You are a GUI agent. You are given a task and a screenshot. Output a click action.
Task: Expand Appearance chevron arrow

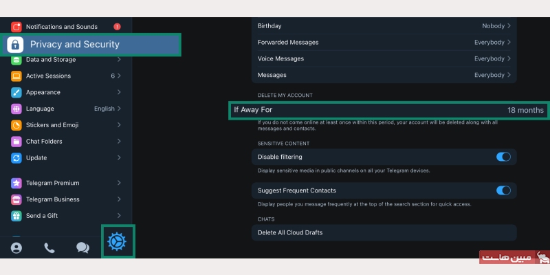(x=119, y=92)
